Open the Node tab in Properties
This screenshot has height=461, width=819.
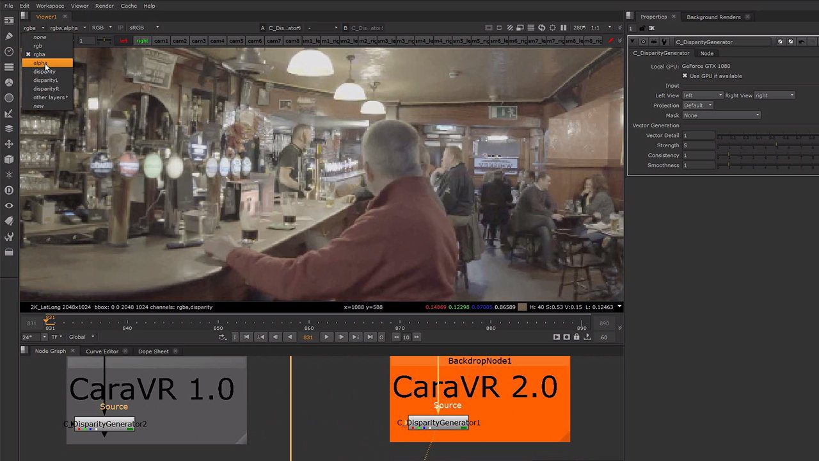(x=706, y=53)
